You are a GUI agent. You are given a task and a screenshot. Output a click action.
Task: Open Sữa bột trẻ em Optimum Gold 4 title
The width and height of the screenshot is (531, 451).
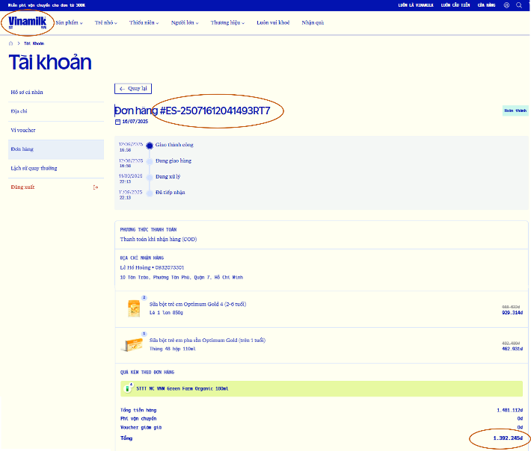[x=197, y=304]
